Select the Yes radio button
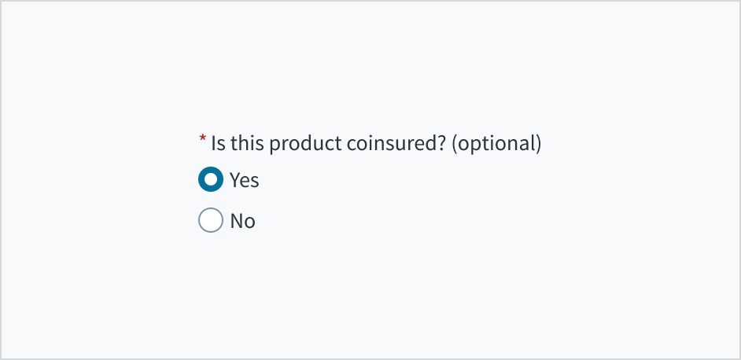The height and width of the screenshot is (360, 741). tap(210, 180)
